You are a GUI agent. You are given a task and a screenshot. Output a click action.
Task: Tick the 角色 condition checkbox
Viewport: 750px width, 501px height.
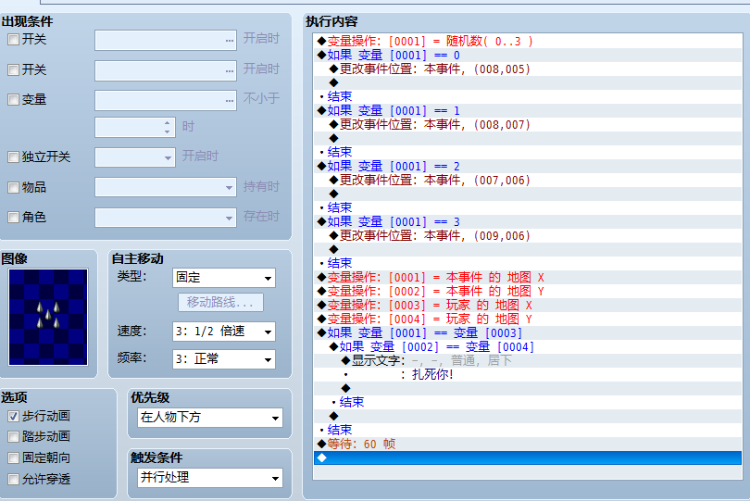click(13, 218)
